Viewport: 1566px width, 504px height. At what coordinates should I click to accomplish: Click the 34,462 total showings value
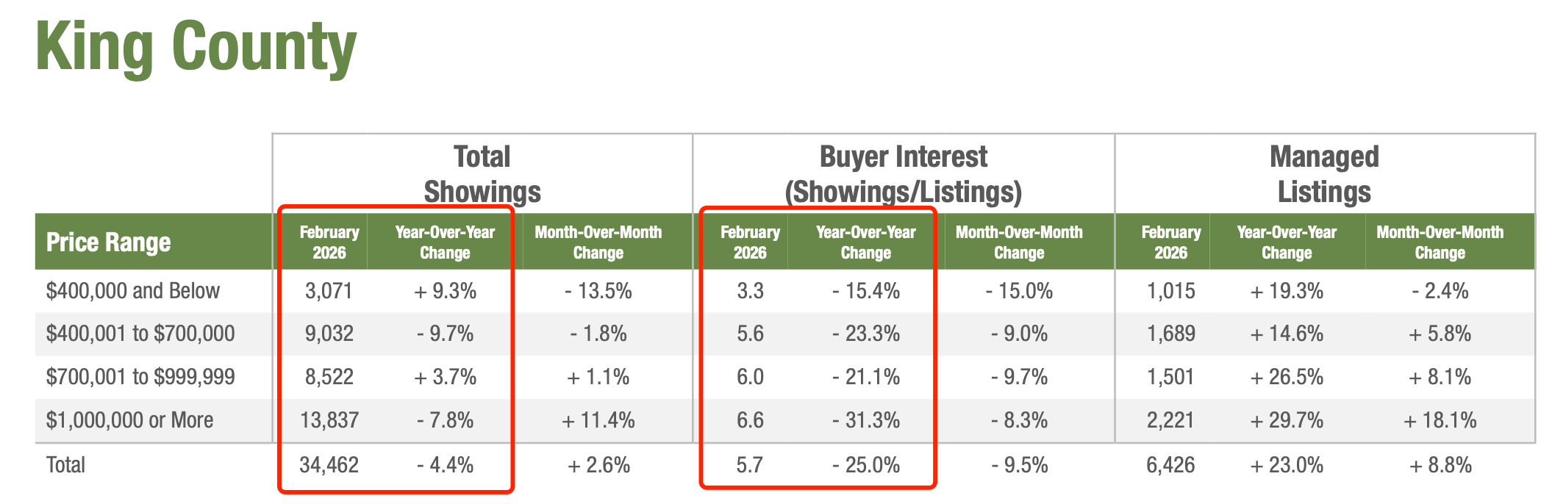tap(329, 465)
